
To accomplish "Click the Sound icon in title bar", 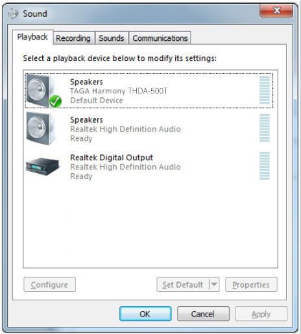I will (x=13, y=14).
